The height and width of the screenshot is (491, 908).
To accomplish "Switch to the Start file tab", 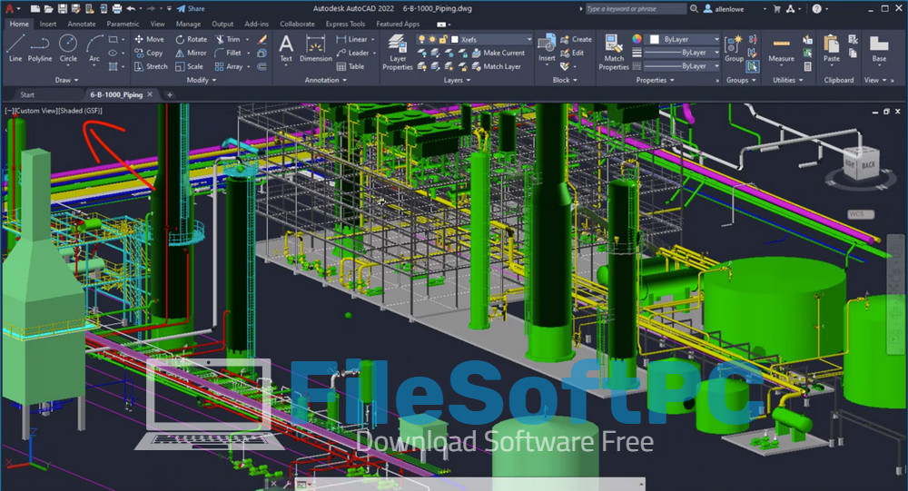I will [27, 94].
